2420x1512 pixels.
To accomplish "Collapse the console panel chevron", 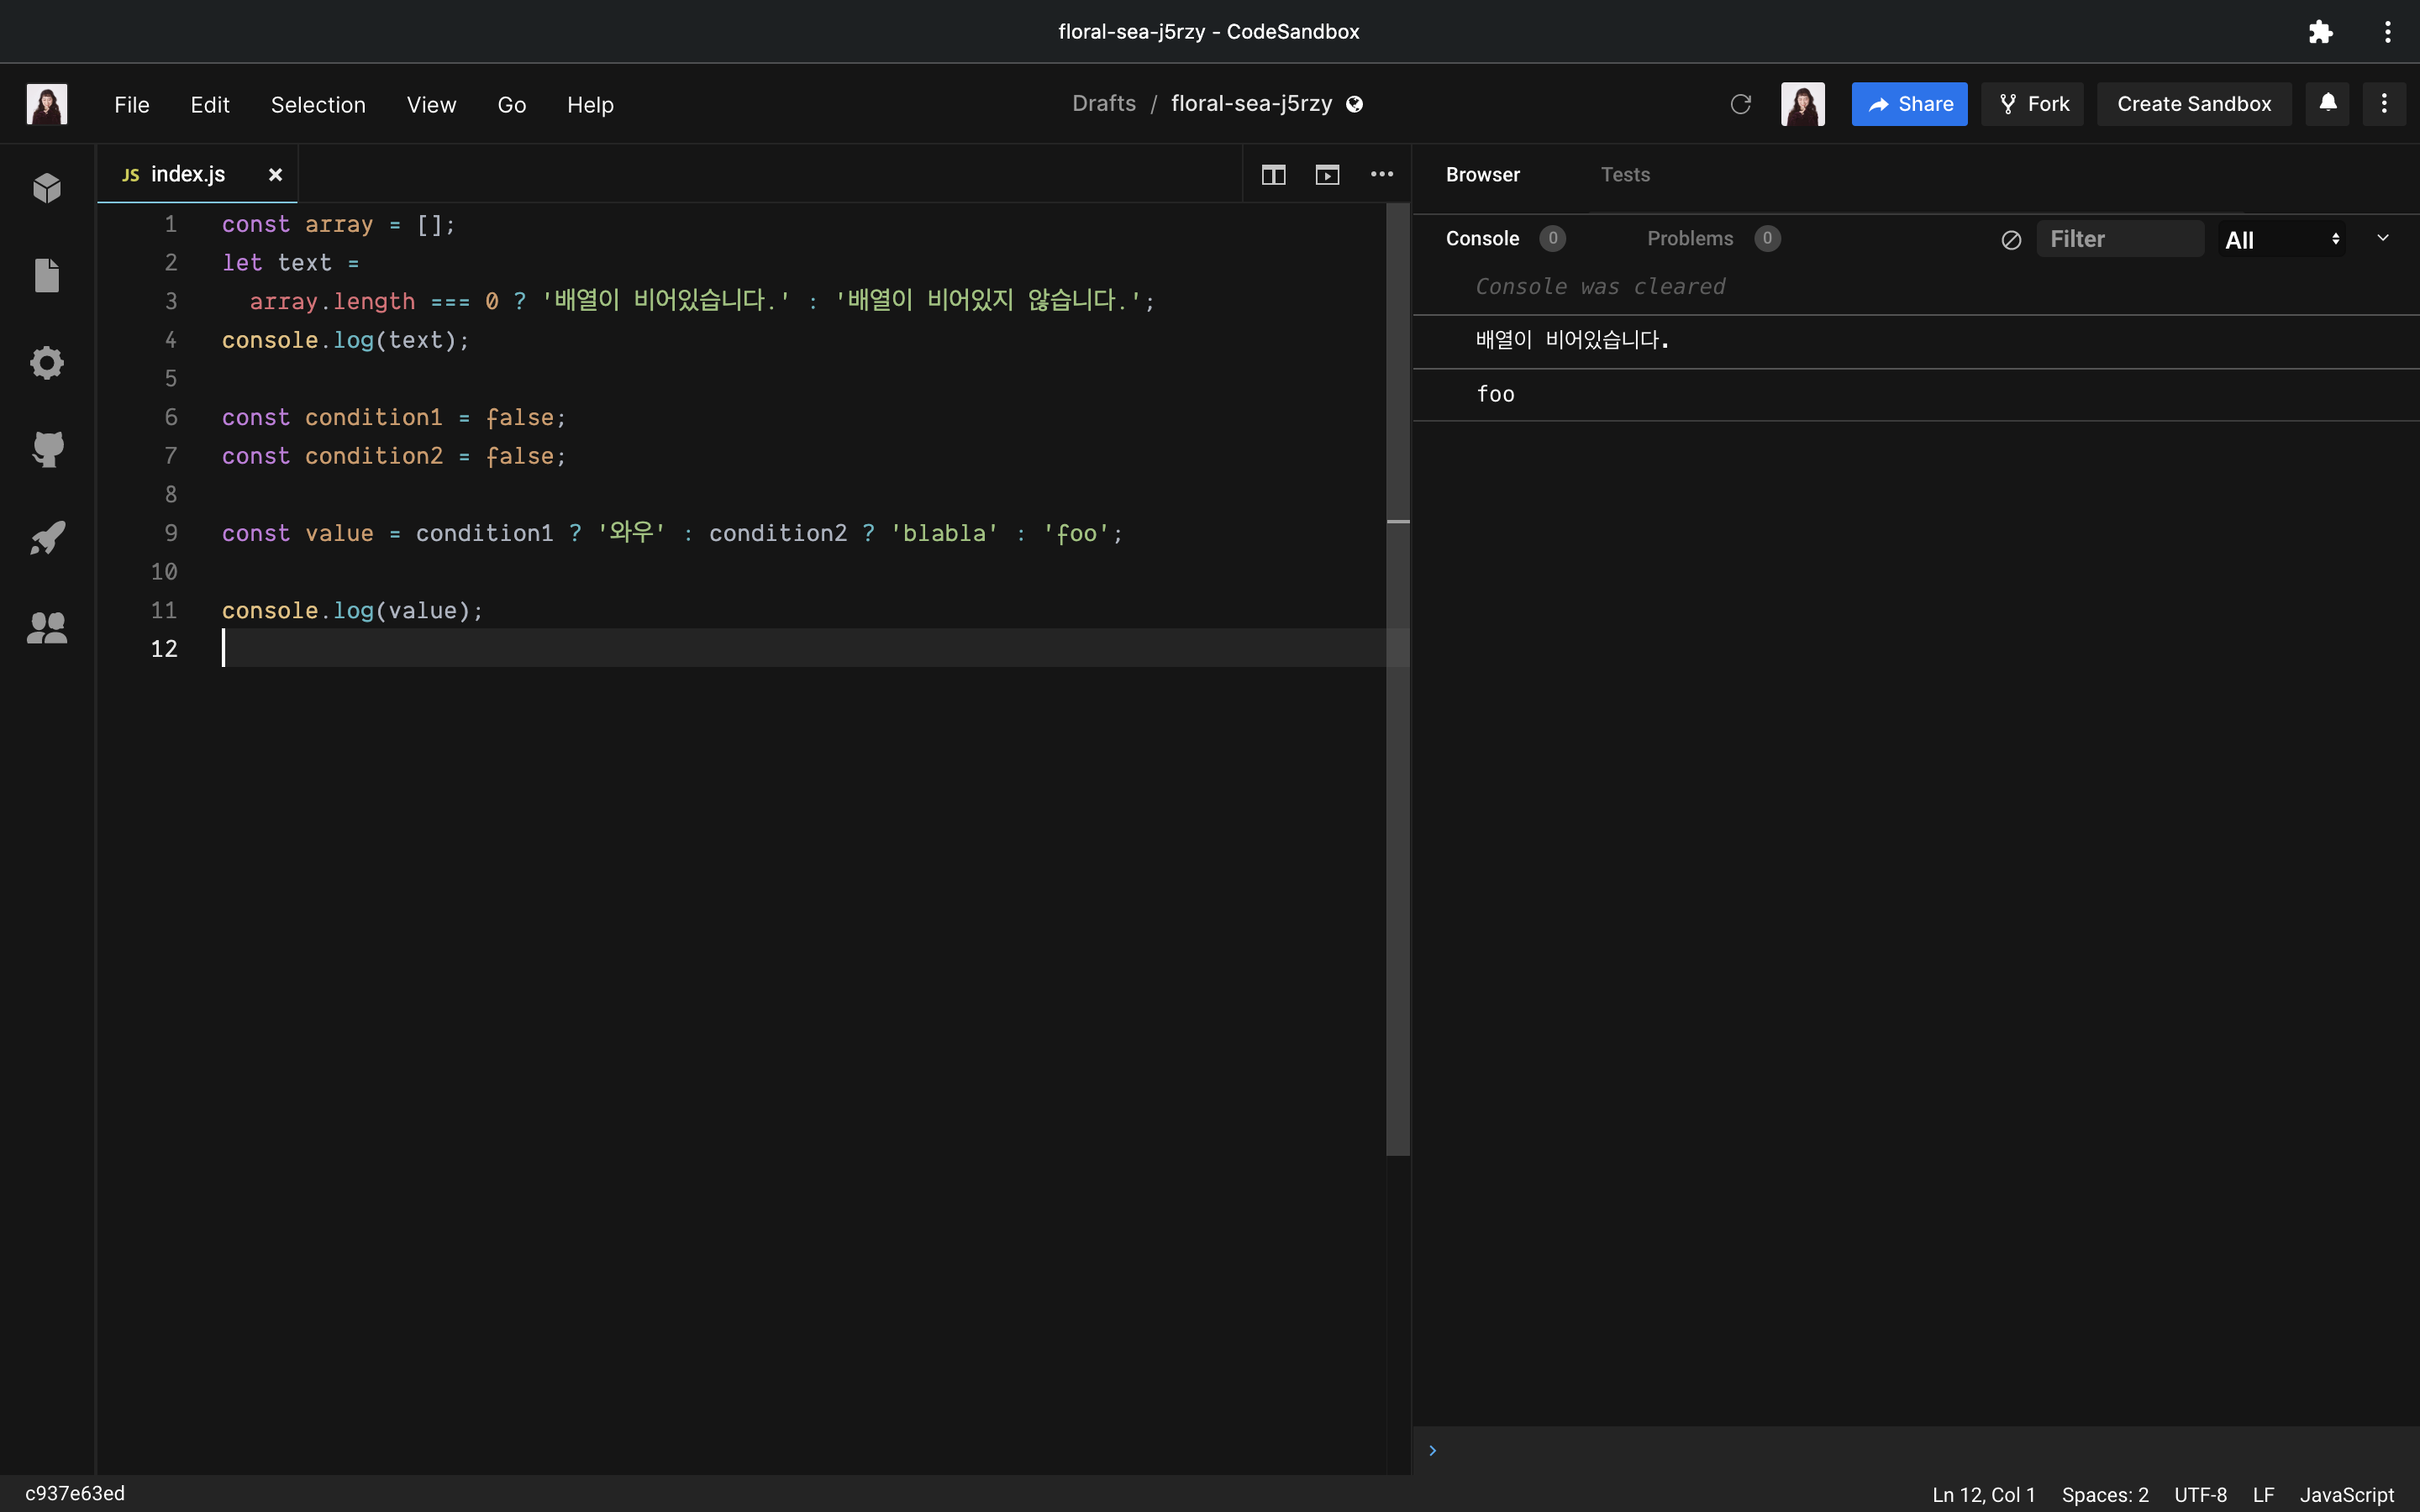I will (x=2383, y=238).
